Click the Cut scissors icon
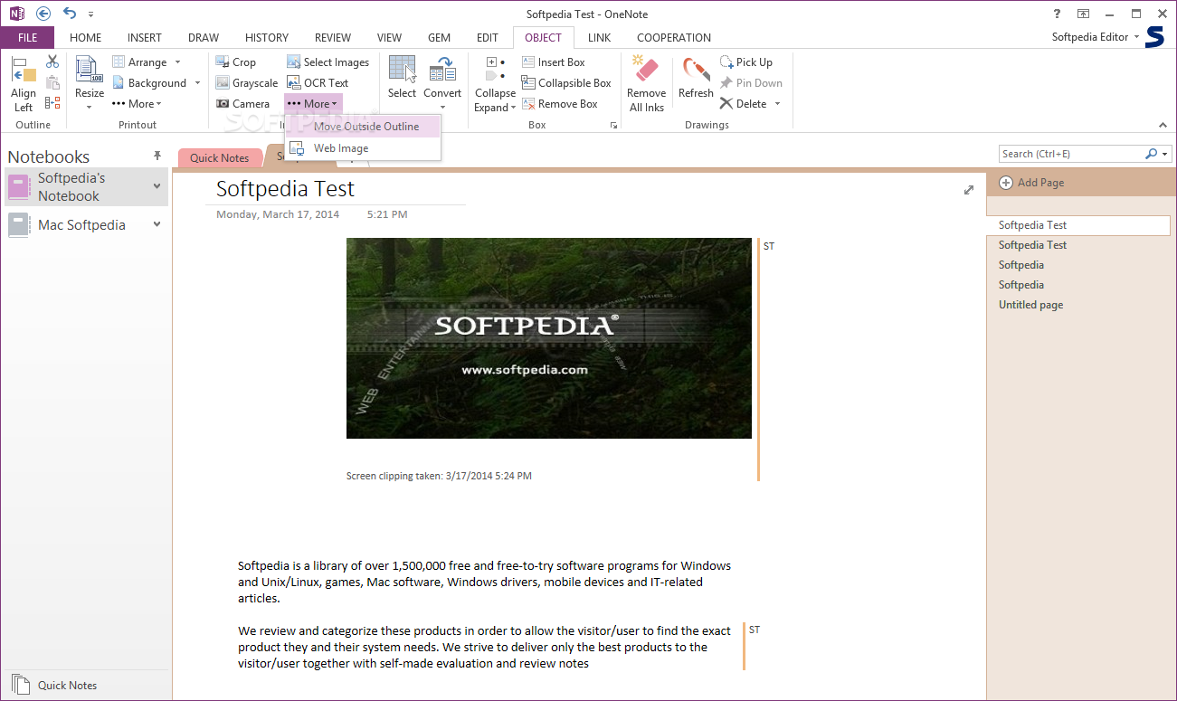 [52, 62]
